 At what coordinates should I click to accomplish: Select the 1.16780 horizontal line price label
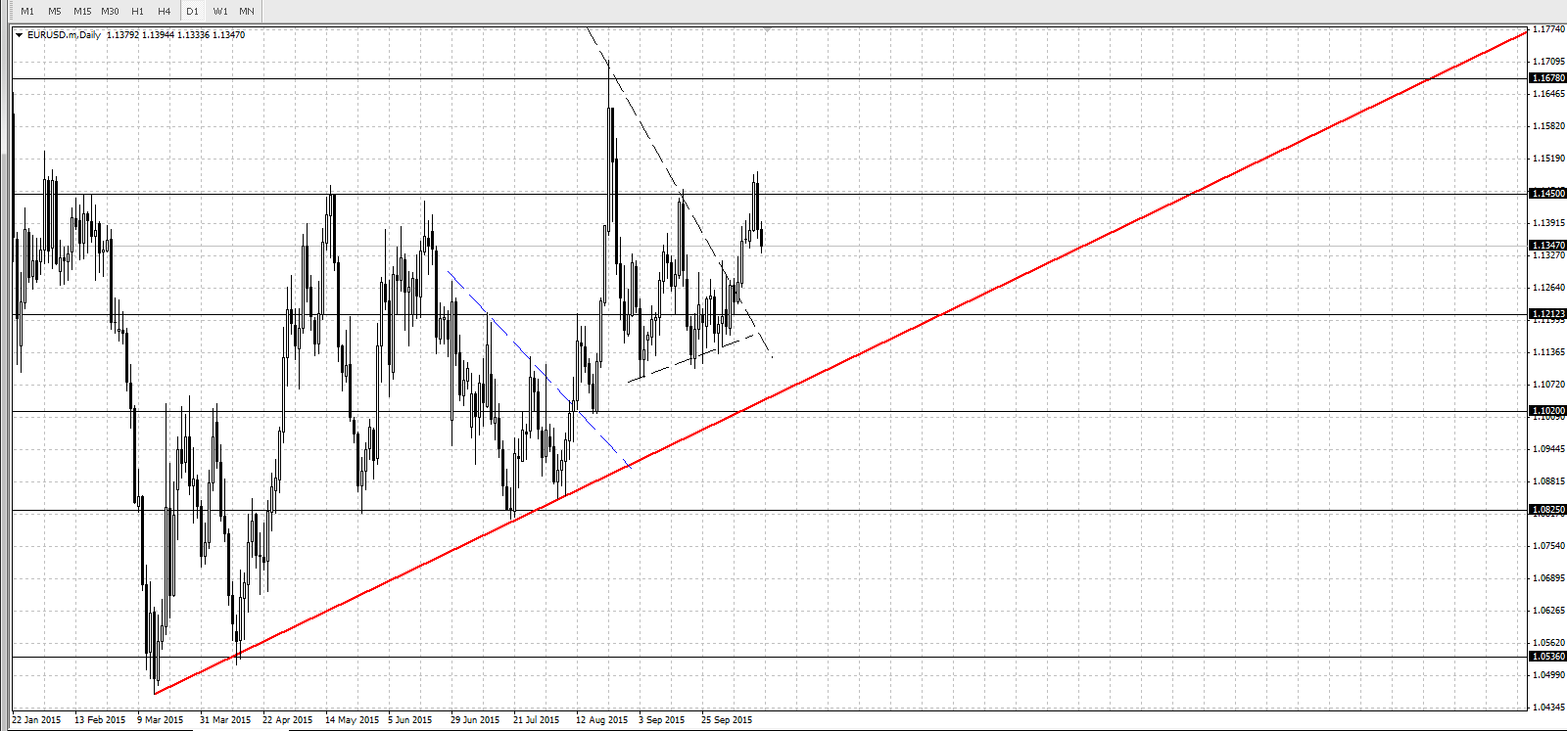(x=1548, y=78)
